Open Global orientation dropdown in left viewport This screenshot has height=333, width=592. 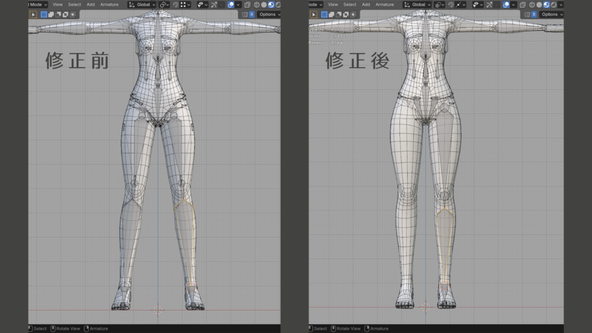point(142,5)
